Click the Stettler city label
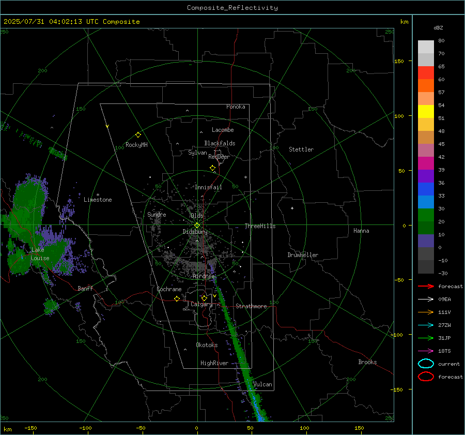Viewport: 465px width, 435px height. coord(301,149)
